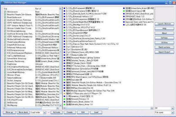Click the Batch actions button

point(164,47)
